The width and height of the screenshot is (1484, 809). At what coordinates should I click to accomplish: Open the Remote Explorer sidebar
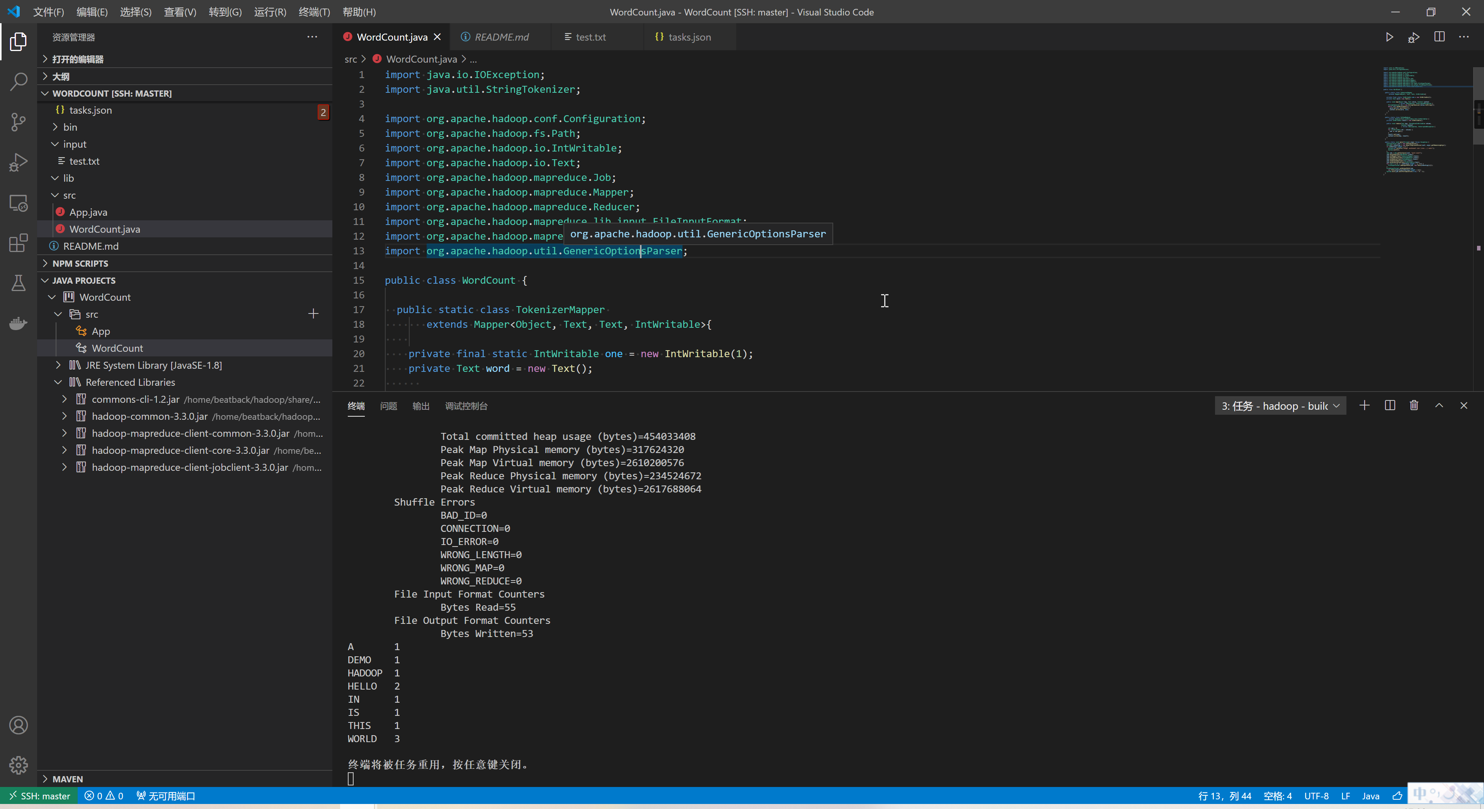[19, 203]
